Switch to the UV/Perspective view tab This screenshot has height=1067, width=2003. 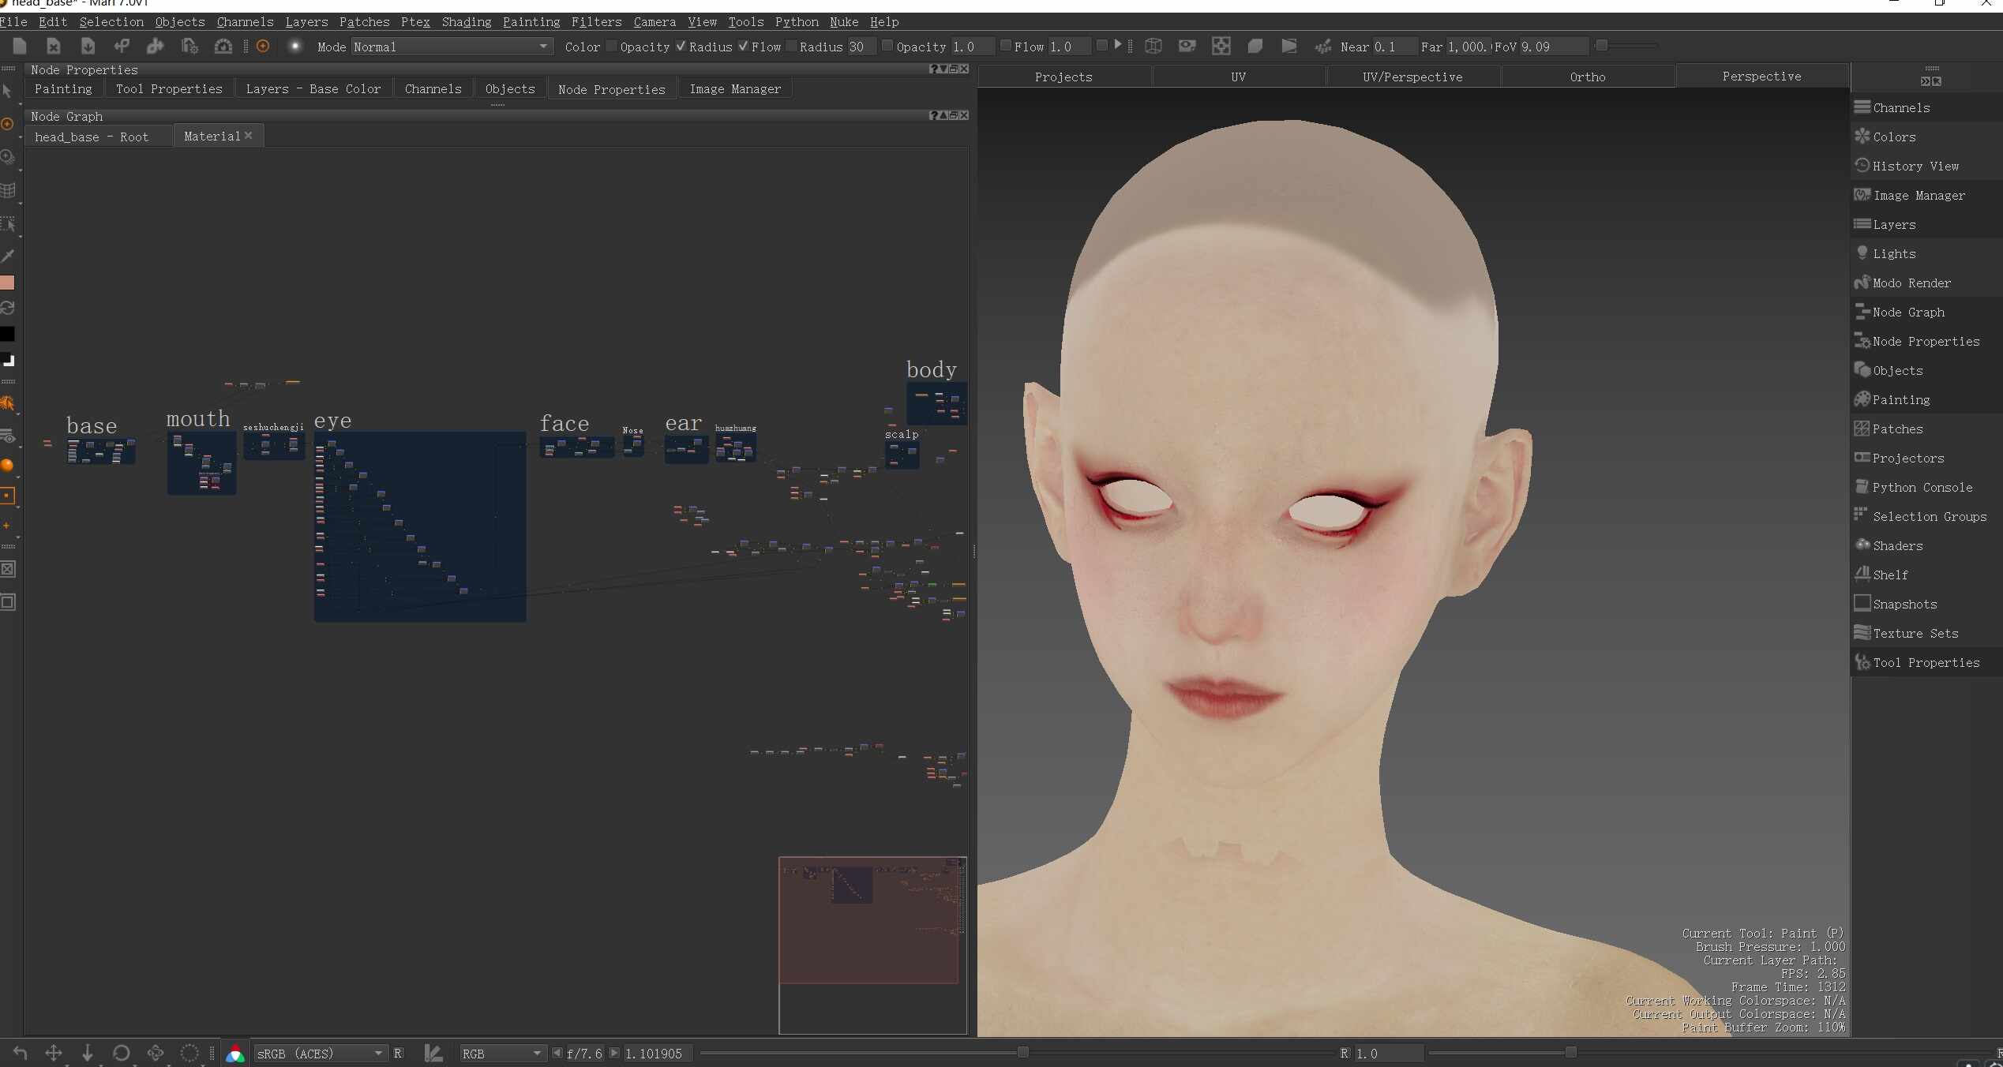[x=1412, y=77]
